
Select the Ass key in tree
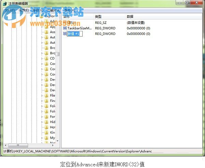53,32
